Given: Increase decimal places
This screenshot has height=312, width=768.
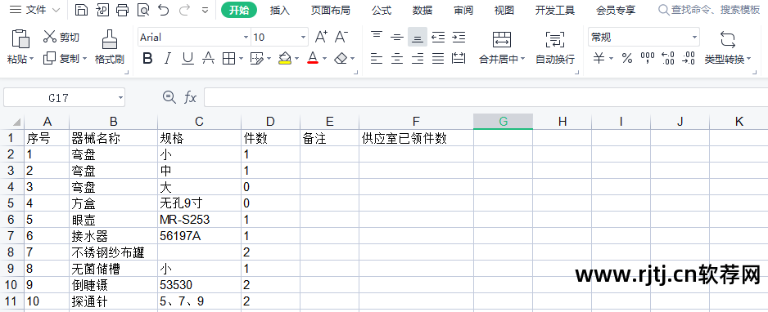Looking at the screenshot, I should pos(668,59).
